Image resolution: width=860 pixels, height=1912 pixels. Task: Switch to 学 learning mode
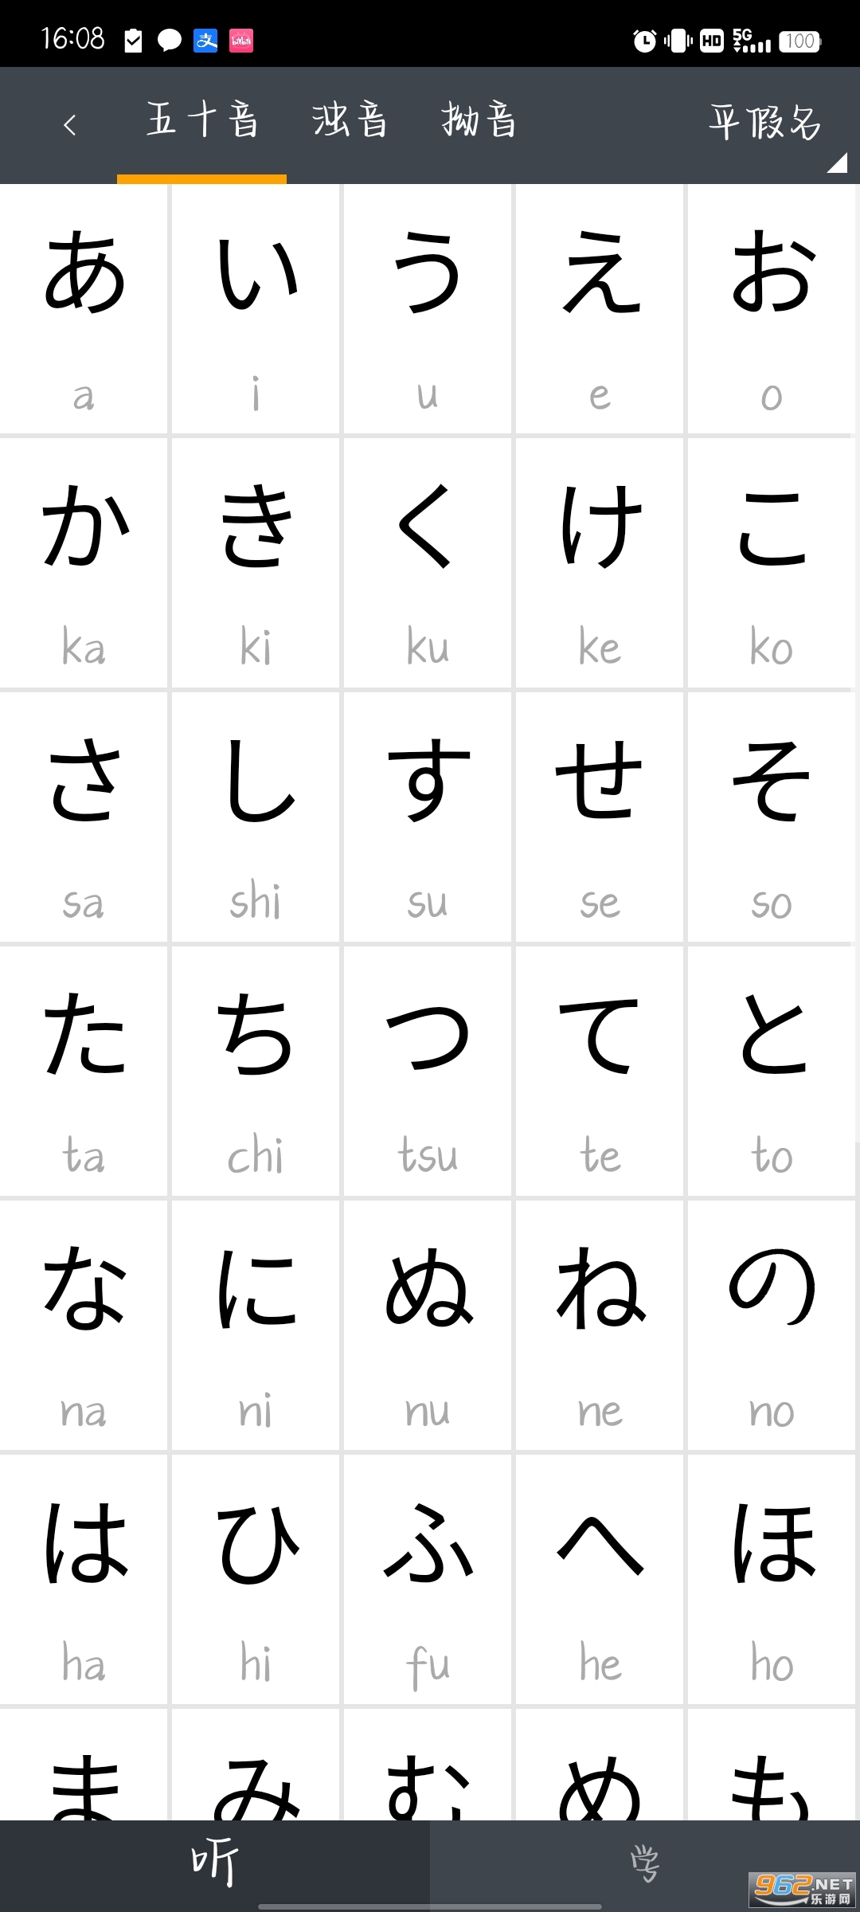point(645,1864)
